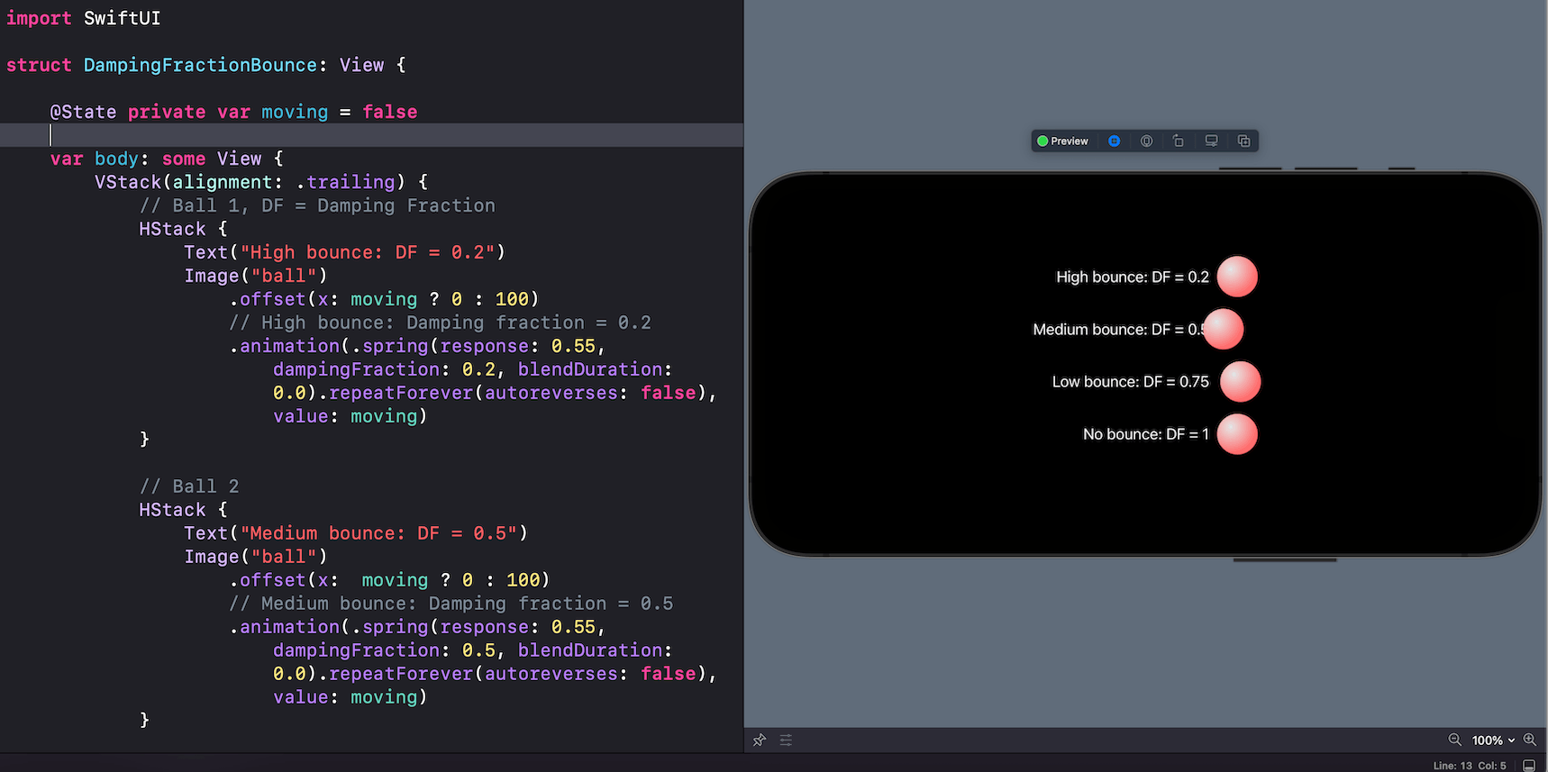Viewport: 1548px width, 772px height.
Task: Click the ball beside Low bounce label
Action: coord(1241,382)
